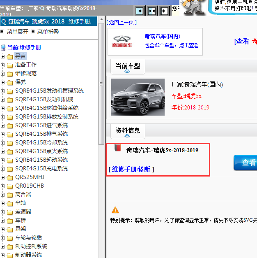Click the 车型:瑞虎5x red text
The width and height of the screenshot is (257, 258).
coord(186,96)
